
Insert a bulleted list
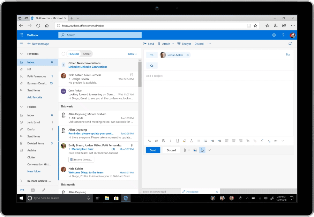[199, 141]
